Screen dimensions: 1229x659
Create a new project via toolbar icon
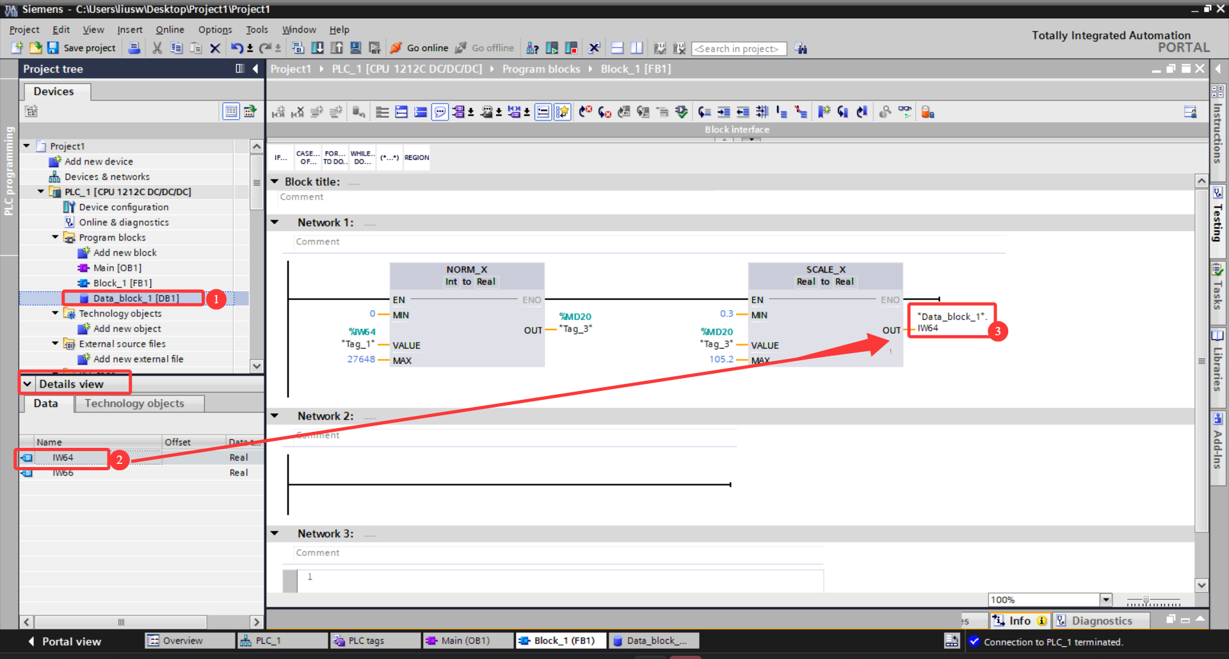[17, 48]
